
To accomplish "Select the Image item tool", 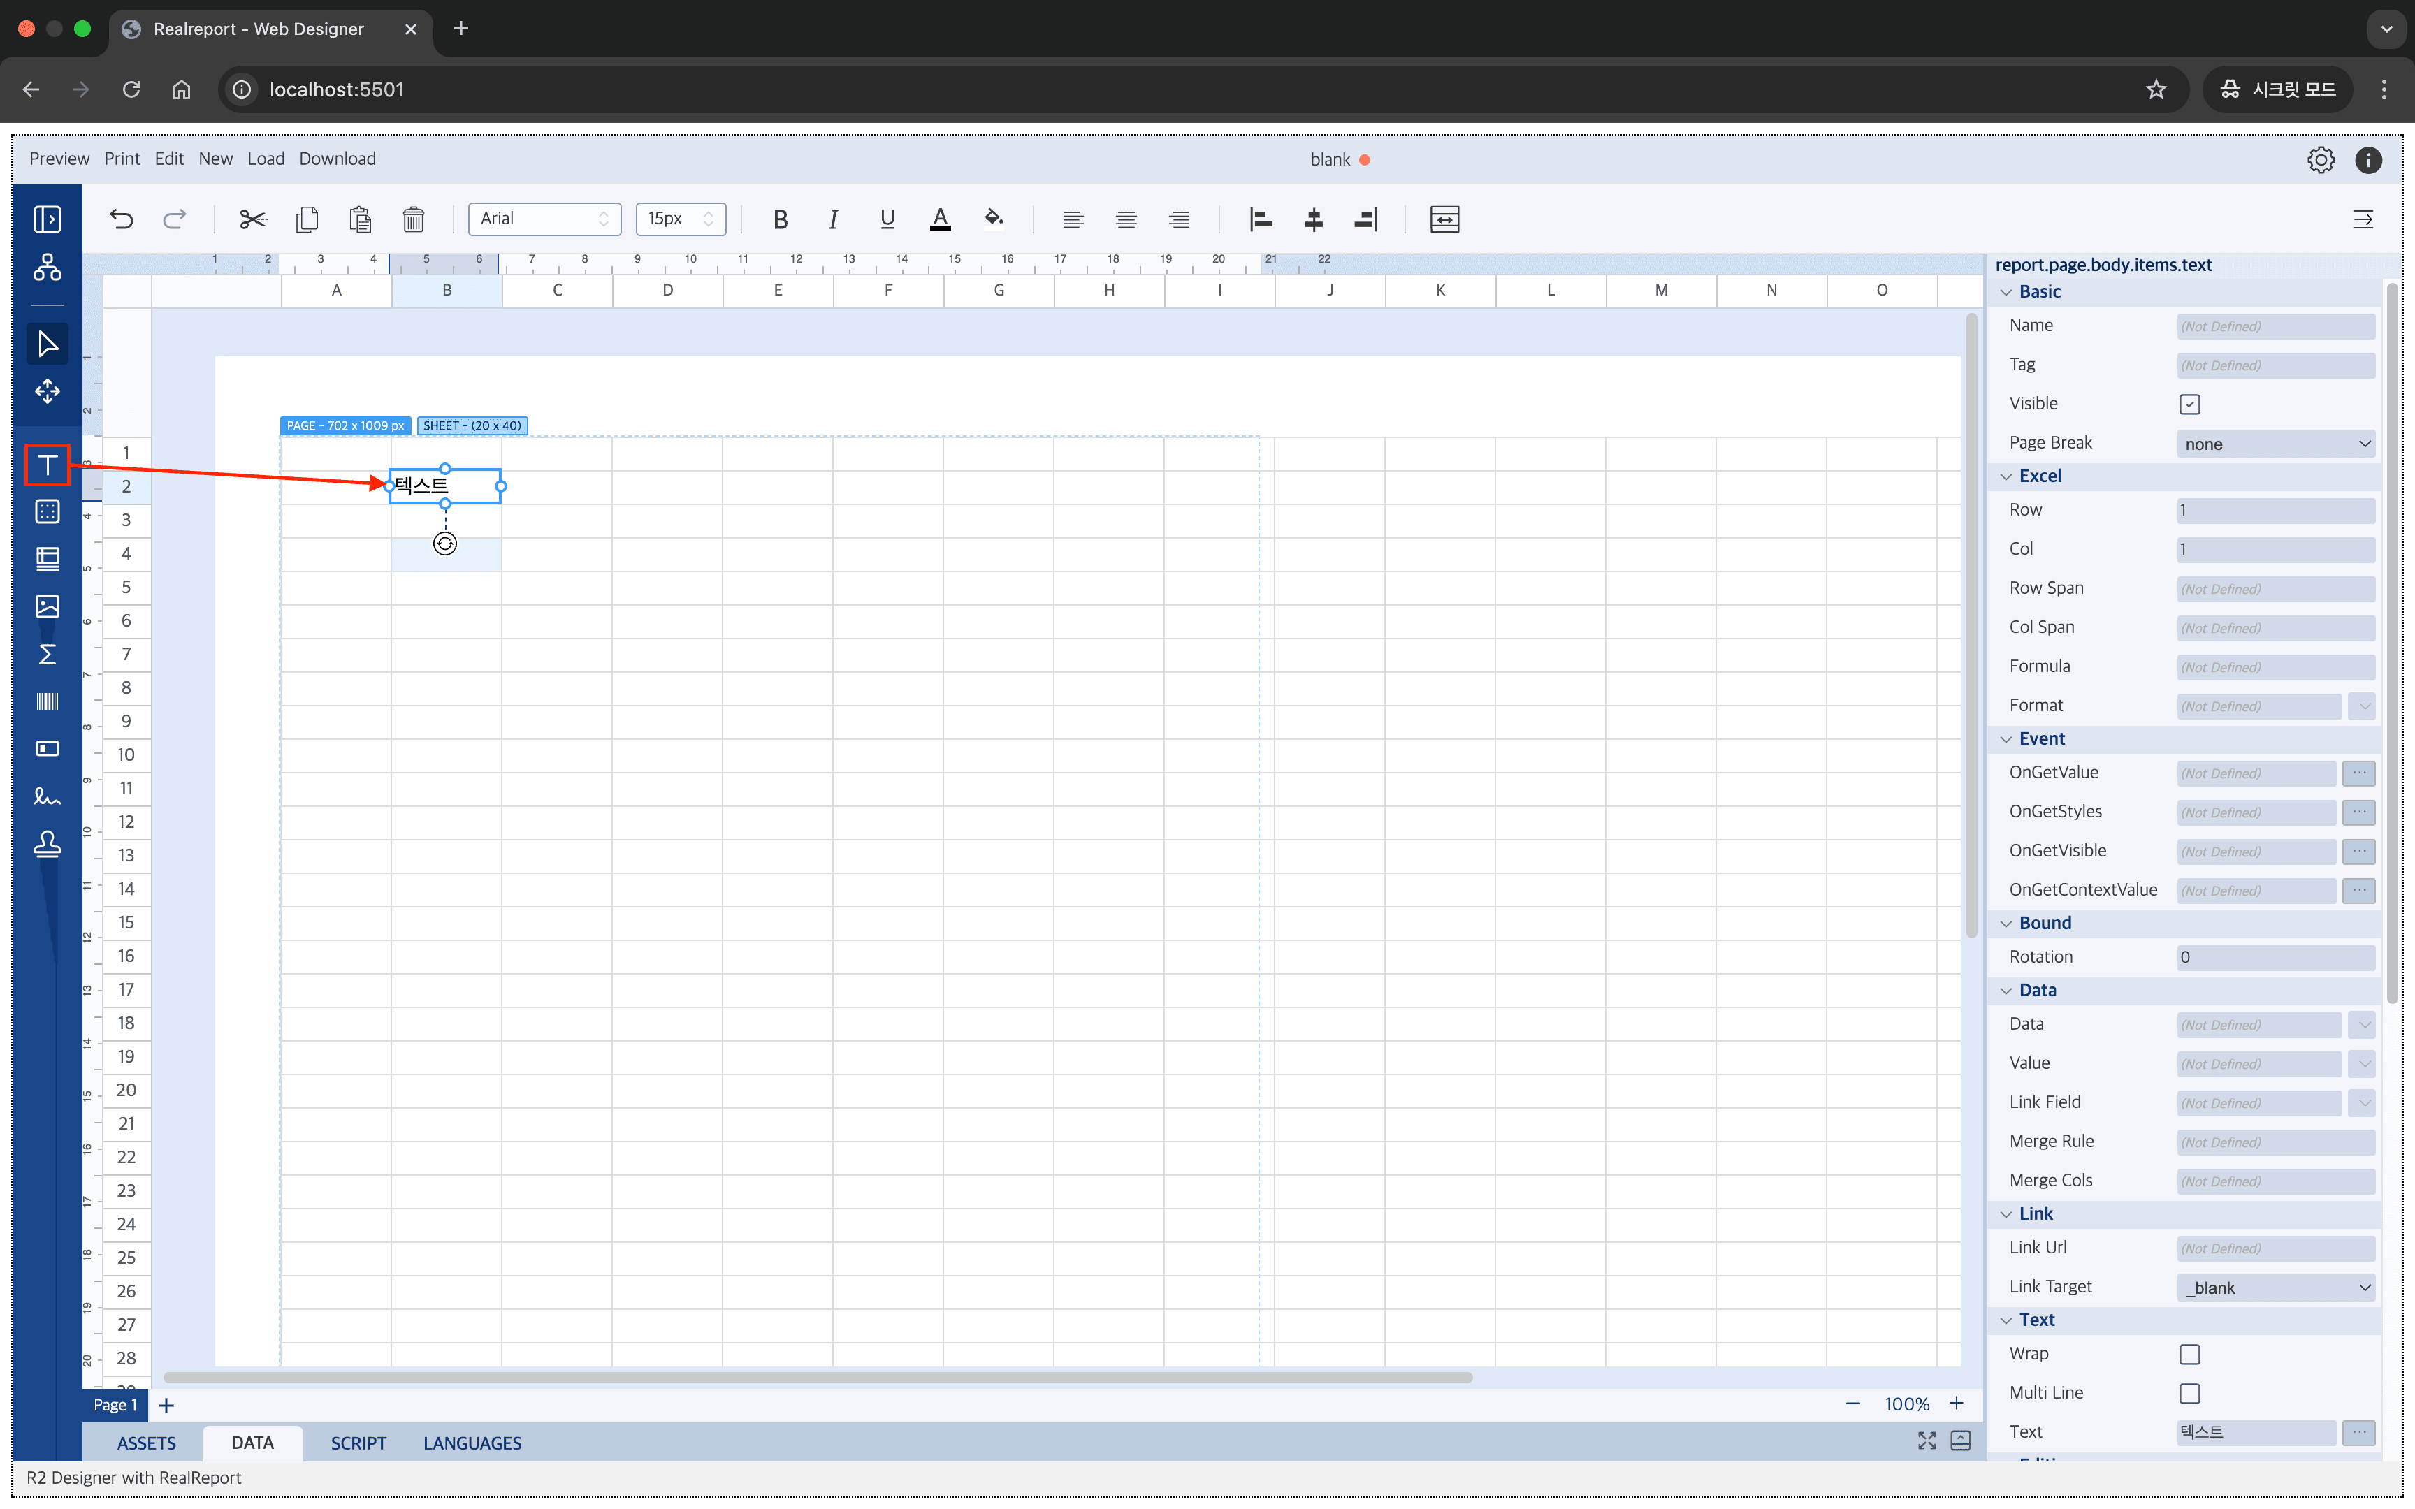I will pos(47,606).
